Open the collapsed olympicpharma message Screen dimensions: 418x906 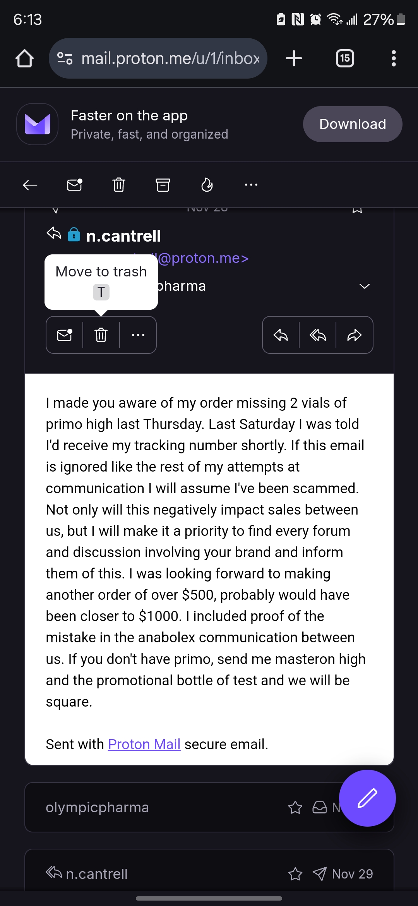click(x=155, y=807)
